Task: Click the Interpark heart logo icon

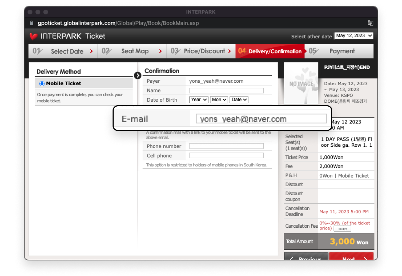Action: click(34, 36)
